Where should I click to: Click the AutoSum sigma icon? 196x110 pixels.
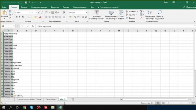pos(141,11)
